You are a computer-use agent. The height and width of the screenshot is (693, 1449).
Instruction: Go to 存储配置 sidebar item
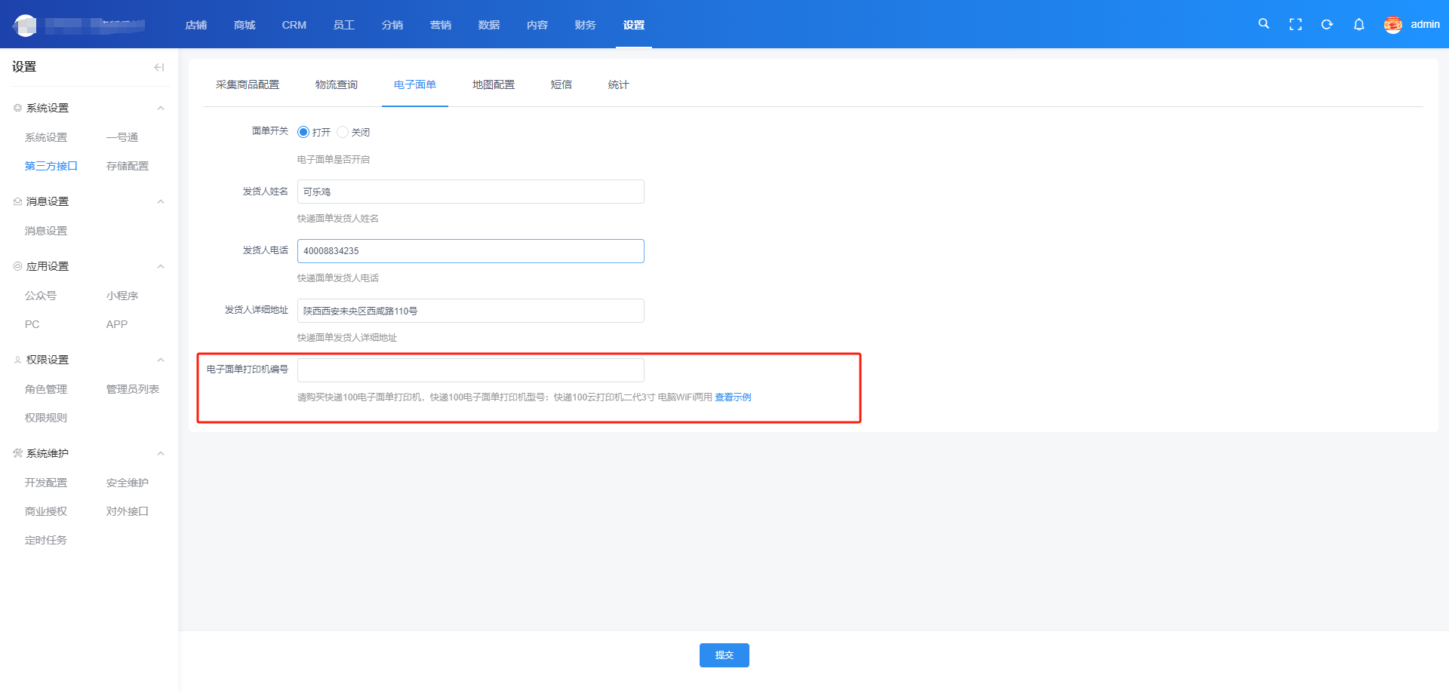click(x=128, y=166)
